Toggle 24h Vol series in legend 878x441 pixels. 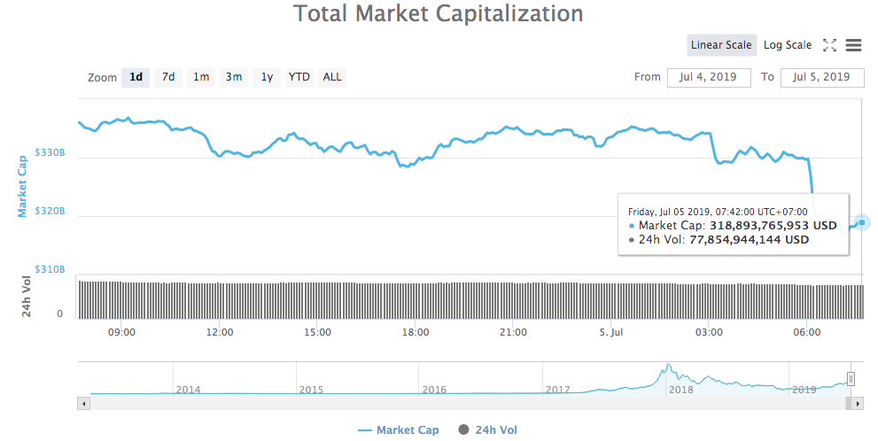(487, 430)
